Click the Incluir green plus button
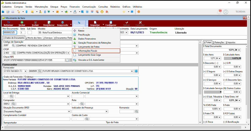 (x=22, y=24)
